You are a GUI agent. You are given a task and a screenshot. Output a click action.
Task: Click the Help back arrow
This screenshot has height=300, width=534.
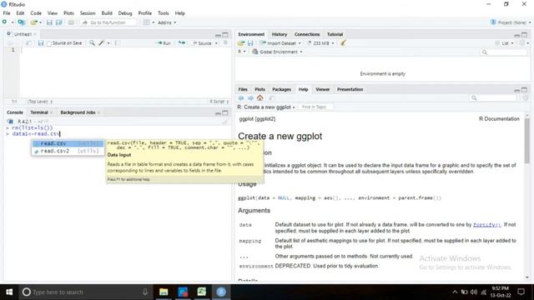pos(241,98)
